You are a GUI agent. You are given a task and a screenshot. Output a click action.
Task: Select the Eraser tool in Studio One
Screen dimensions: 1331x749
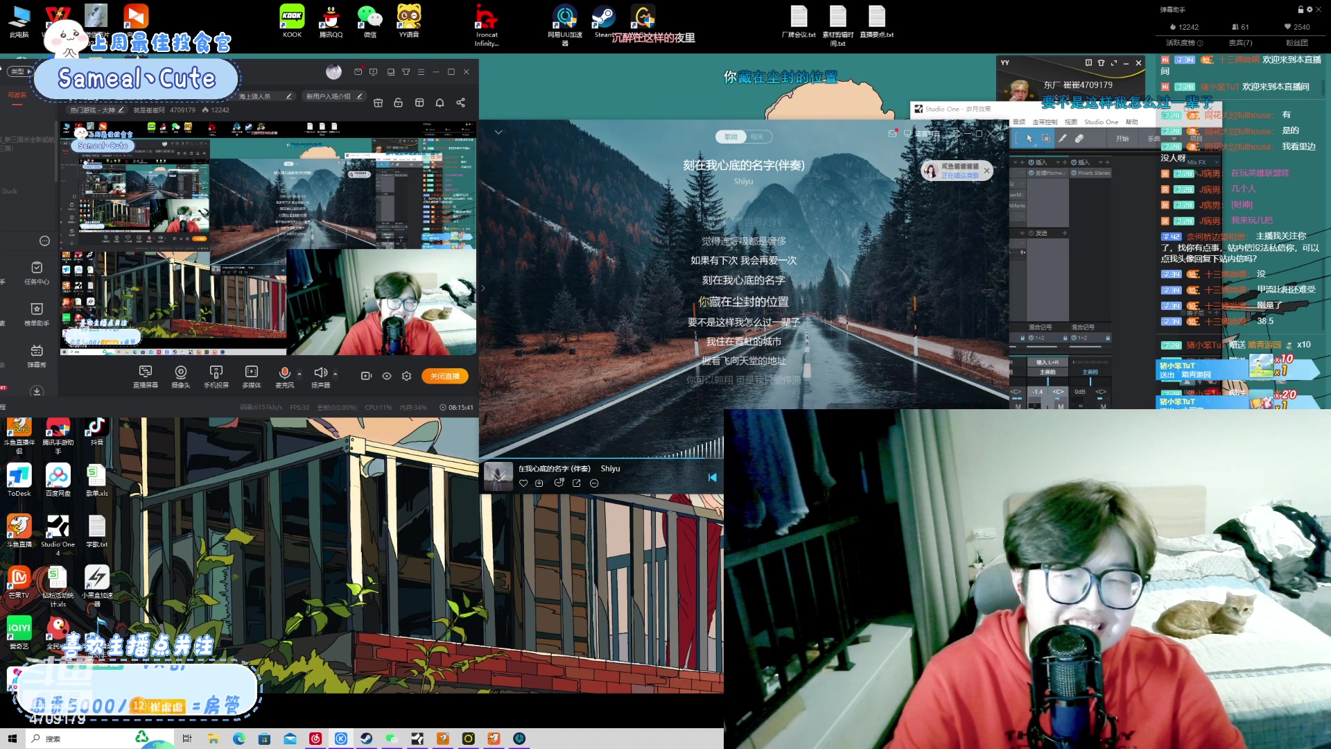tap(1079, 139)
